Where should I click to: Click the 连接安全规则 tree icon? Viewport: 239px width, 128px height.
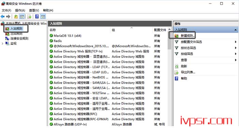point(7,38)
